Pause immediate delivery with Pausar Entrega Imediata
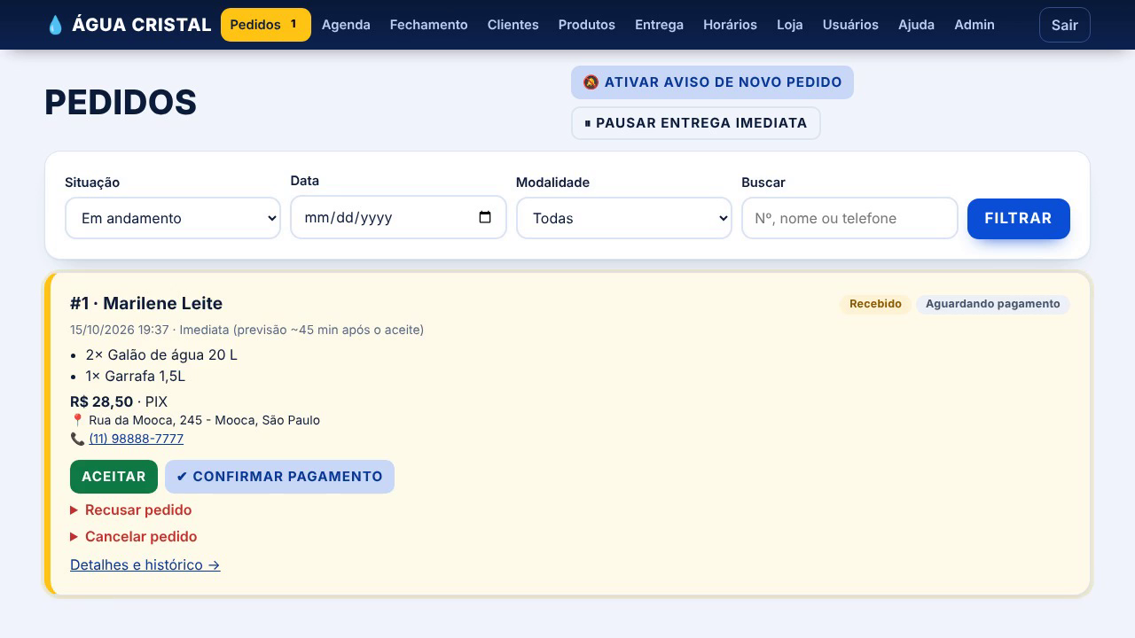The image size is (1135, 638). 696,123
